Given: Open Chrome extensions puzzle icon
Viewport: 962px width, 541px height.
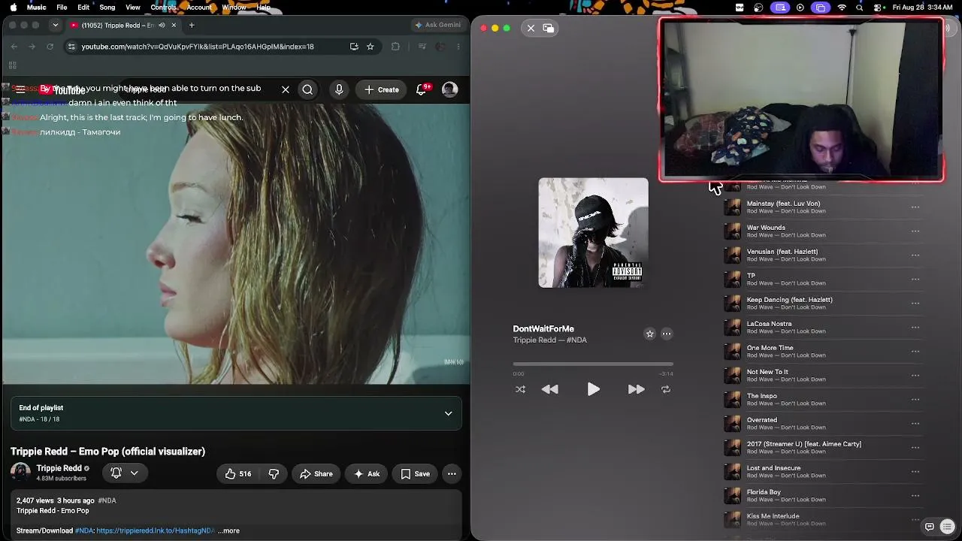Looking at the screenshot, I should point(395,47).
